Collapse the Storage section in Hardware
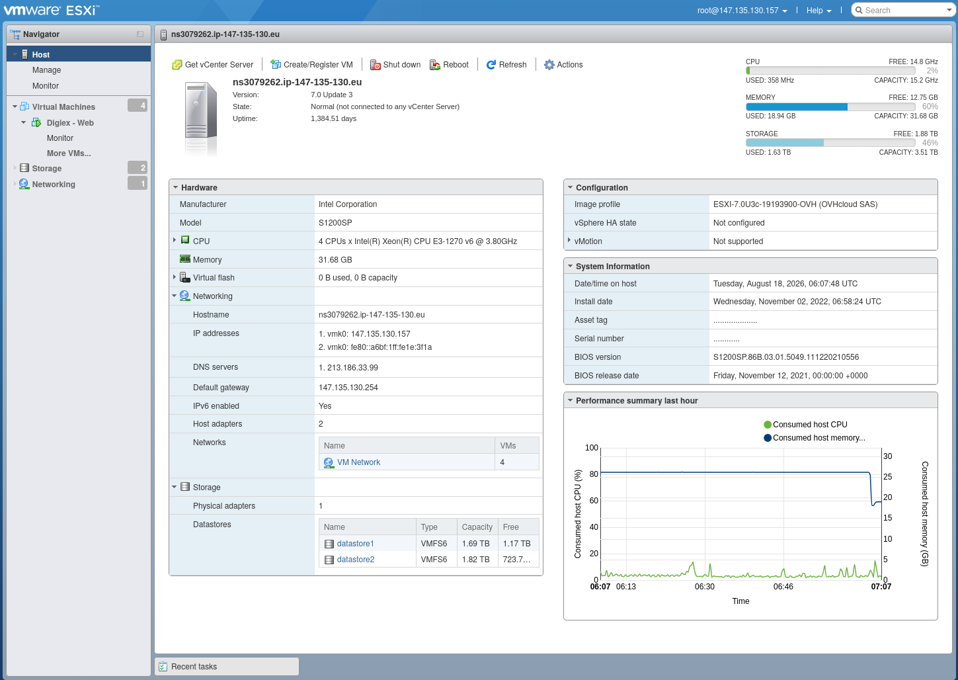This screenshot has height=680, width=958. [x=175, y=487]
